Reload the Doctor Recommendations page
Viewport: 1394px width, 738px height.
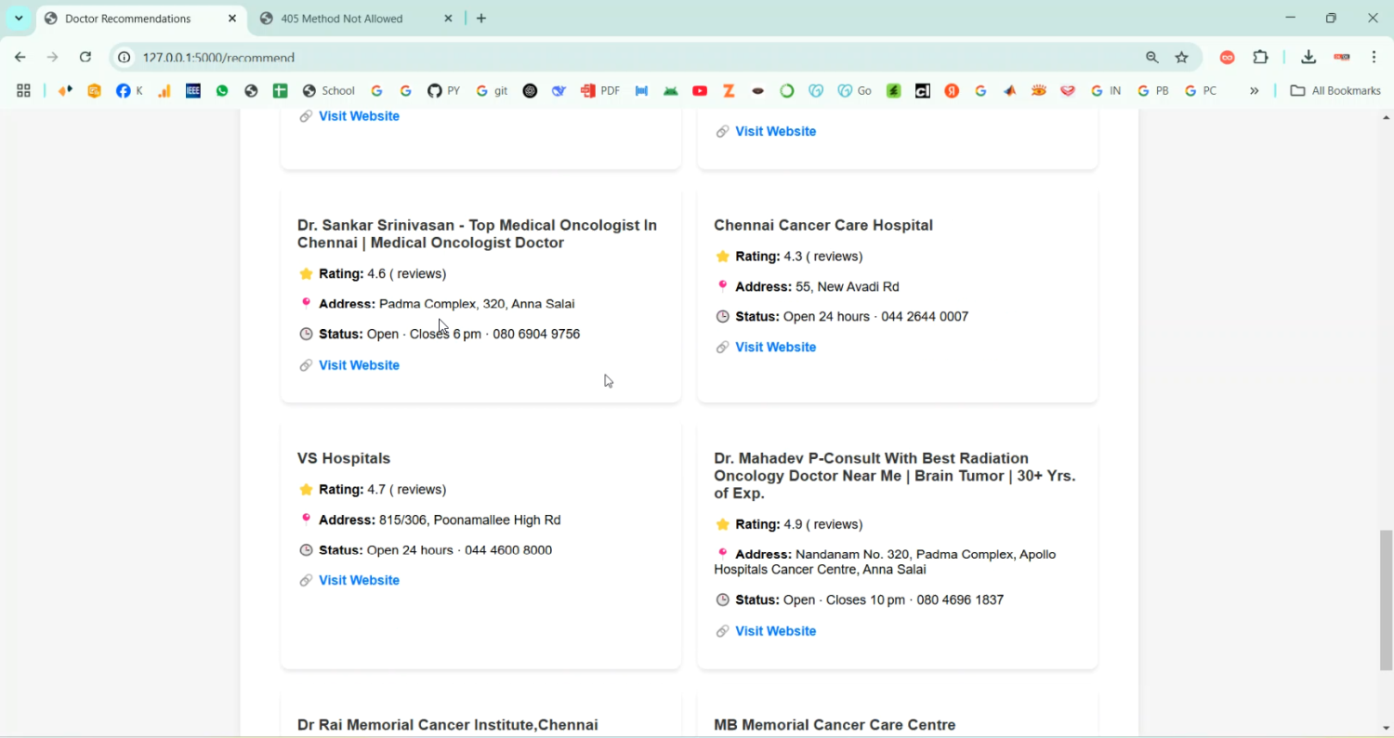tap(85, 58)
